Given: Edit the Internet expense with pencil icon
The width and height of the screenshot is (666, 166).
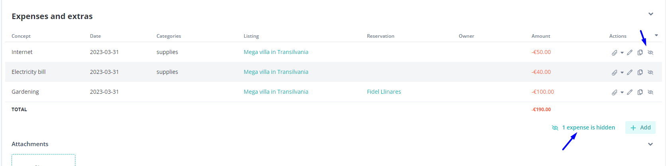Looking at the screenshot, I should click(x=630, y=52).
